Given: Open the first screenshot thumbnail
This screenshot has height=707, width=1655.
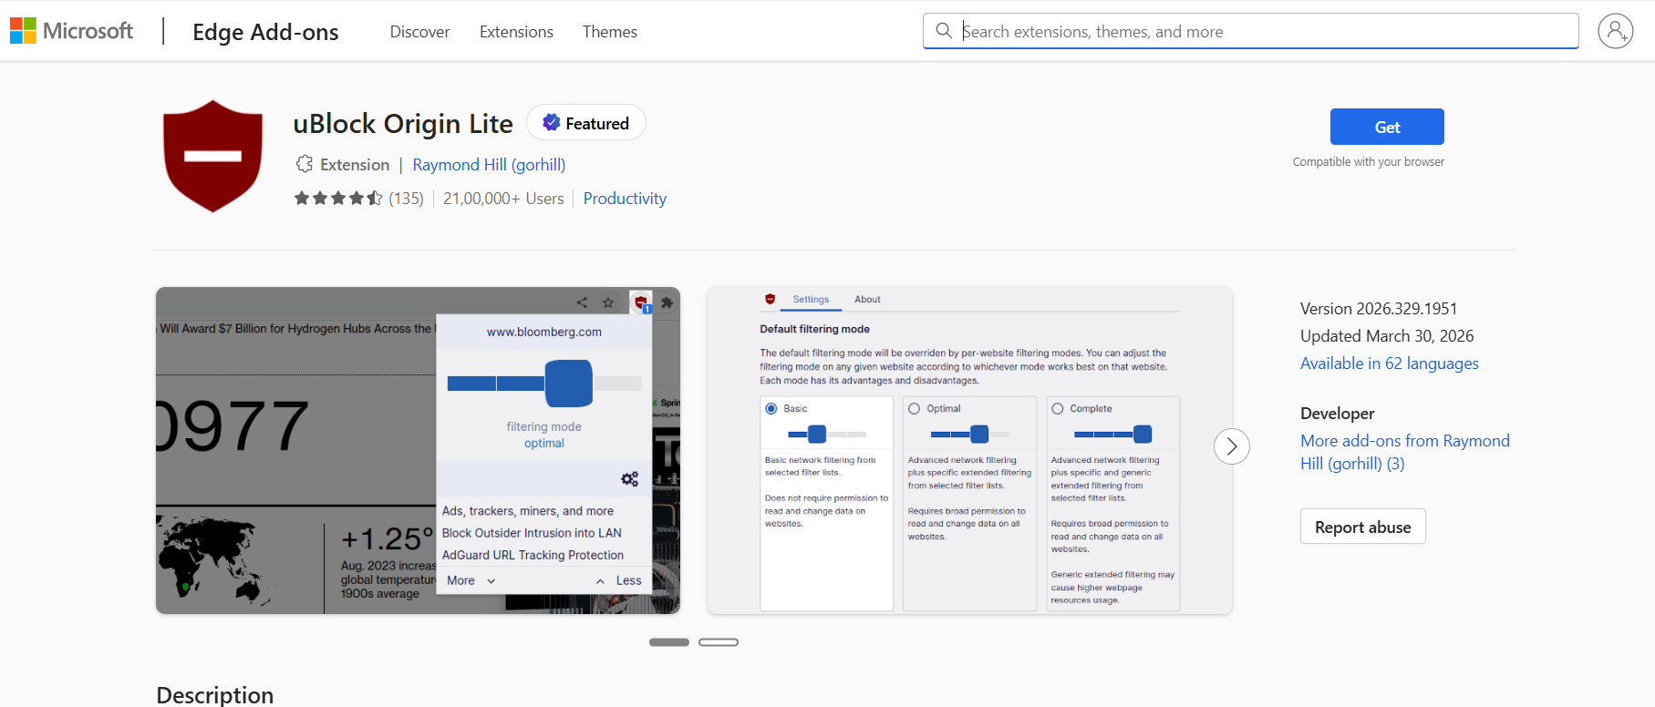Looking at the screenshot, I should 418,450.
